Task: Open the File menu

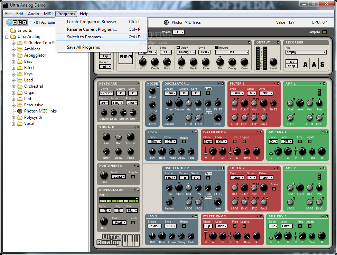Action: [x=8, y=14]
